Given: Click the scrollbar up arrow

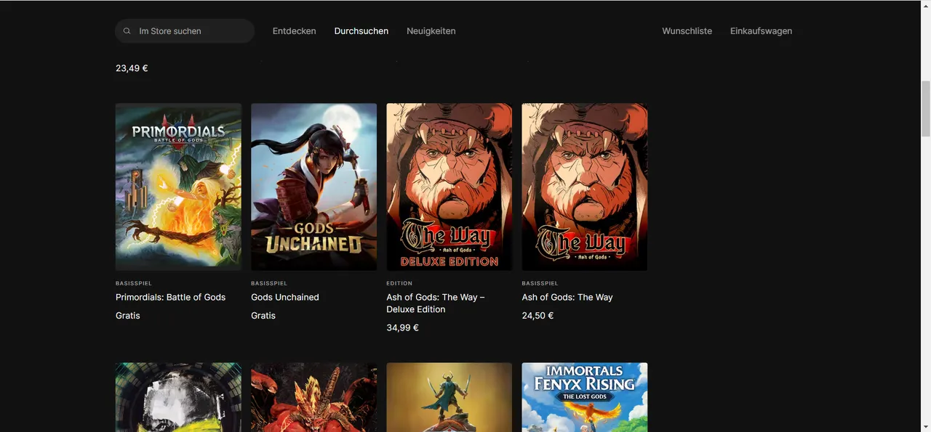Looking at the screenshot, I should 925,5.
